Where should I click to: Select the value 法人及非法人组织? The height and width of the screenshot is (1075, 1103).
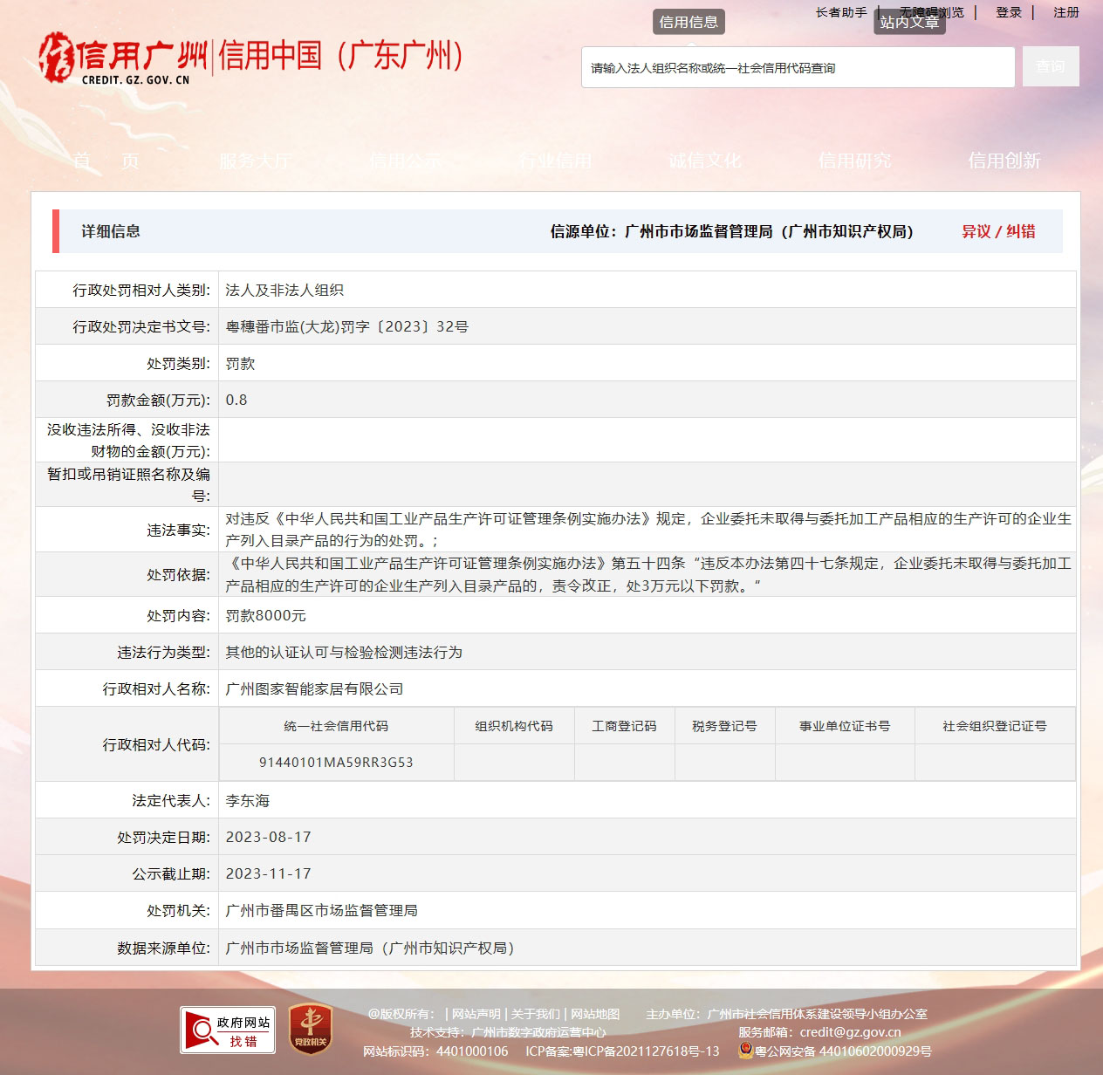click(x=284, y=290)
